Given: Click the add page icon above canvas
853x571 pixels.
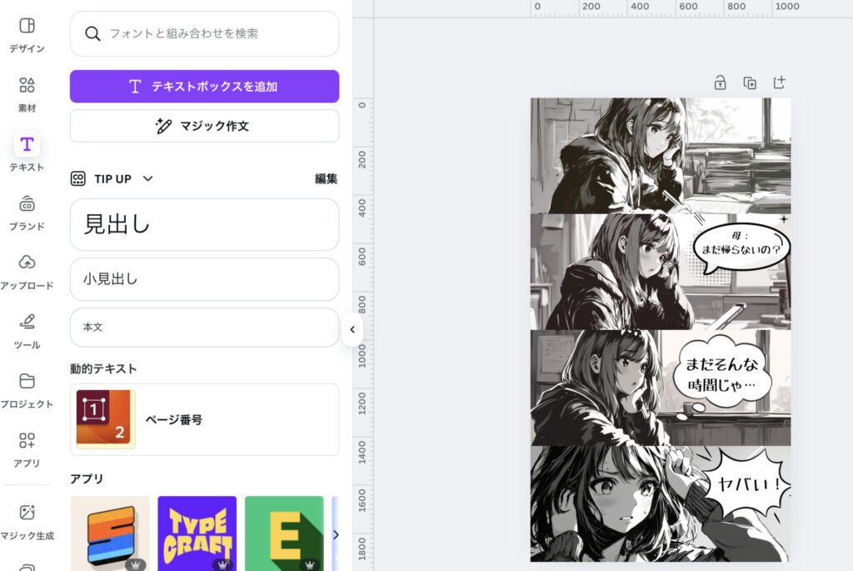Looking at the screenshot, I should (779, 83).
